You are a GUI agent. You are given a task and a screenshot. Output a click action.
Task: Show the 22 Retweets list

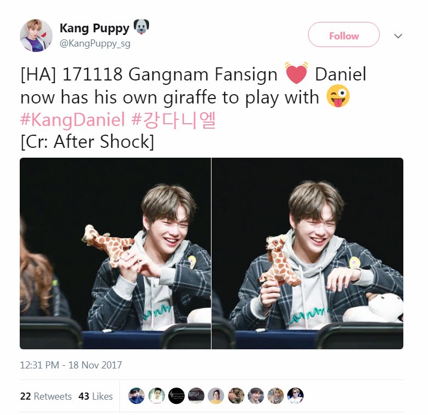click(x=46, y=396)
